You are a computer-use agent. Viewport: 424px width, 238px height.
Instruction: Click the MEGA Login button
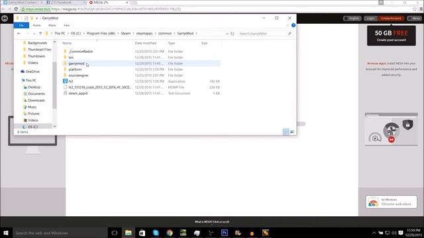(x=370, y=19)
